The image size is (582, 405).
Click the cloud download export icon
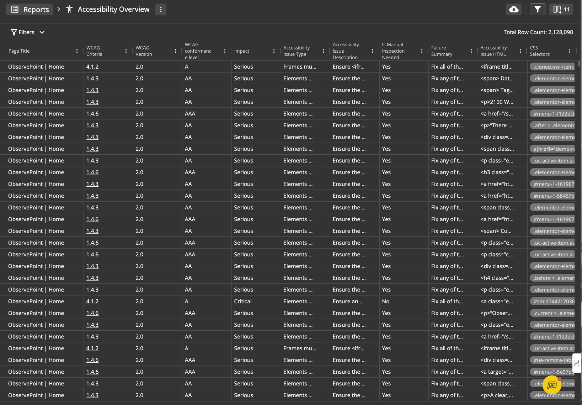pyautogui.click(x=514, y=10)
